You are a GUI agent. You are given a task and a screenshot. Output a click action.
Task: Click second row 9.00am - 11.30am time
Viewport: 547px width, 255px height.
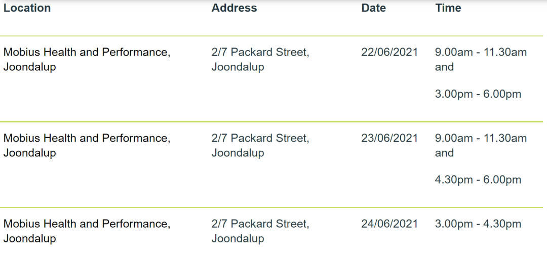tap(481, 139)
